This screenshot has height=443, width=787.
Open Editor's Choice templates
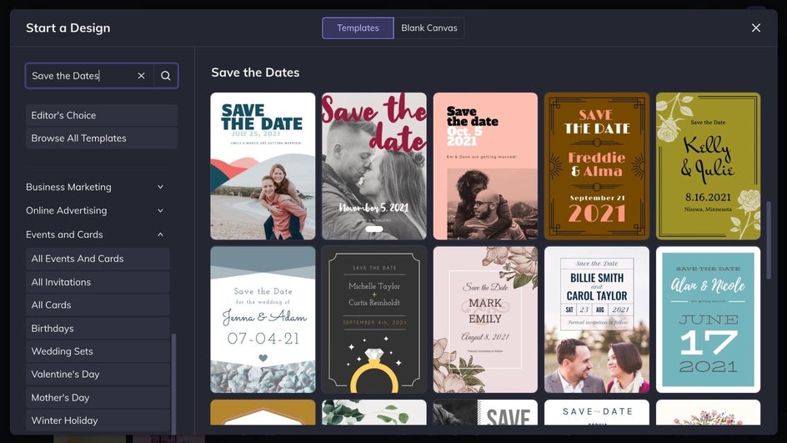tap(102, 115)
